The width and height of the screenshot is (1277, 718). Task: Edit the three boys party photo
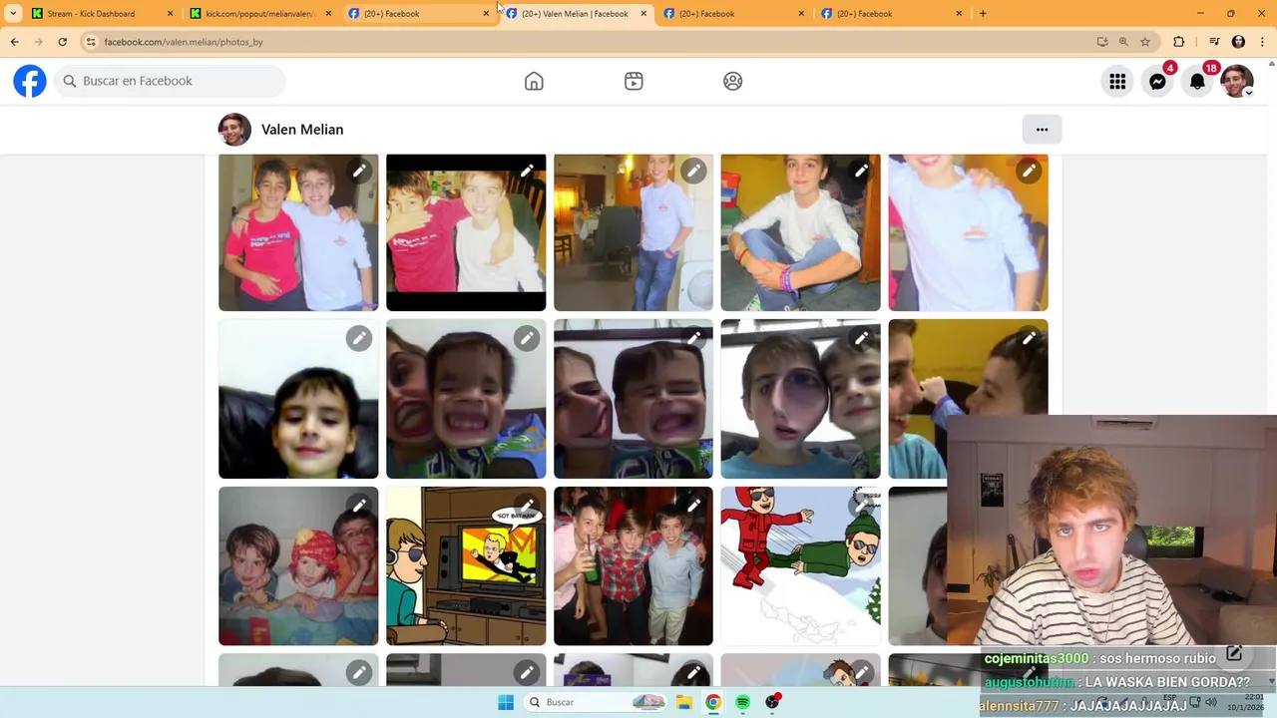[694, 507]
